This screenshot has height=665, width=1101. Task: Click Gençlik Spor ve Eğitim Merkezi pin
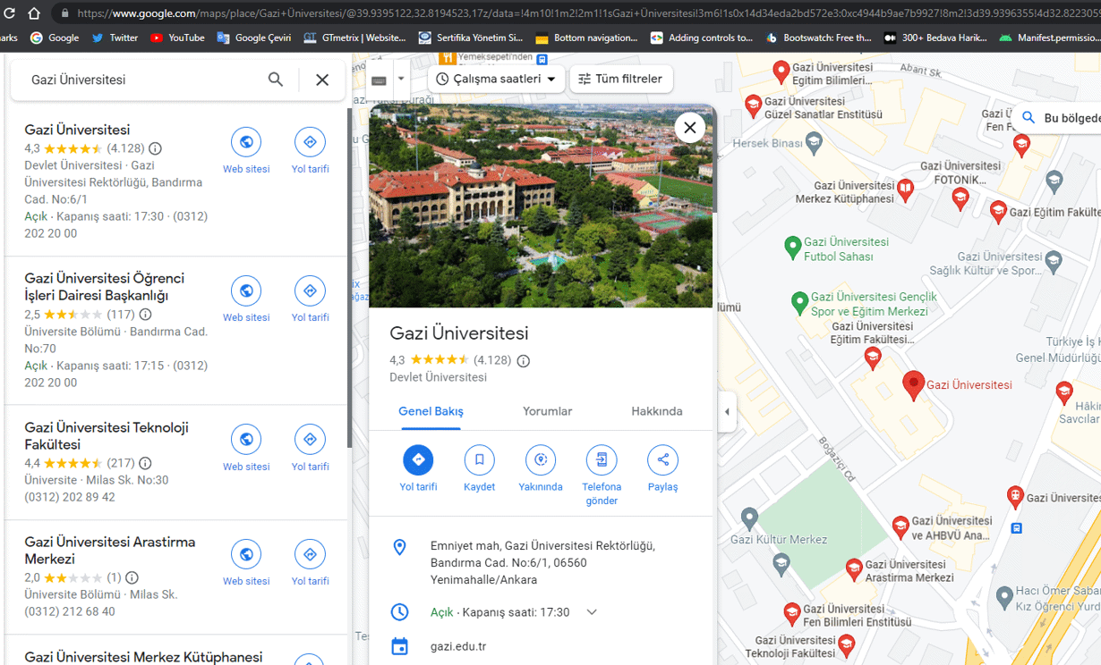click(800, 303)
